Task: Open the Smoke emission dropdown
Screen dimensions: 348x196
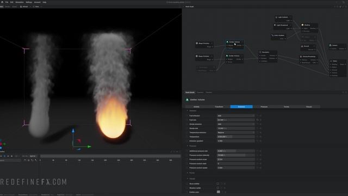Action: 235,124
